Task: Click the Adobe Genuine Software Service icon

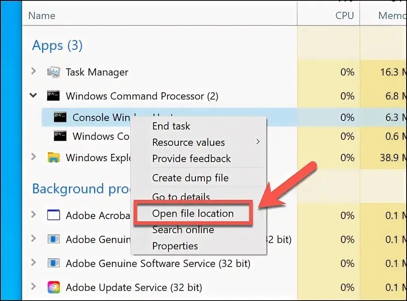Action: coord(54,263)
